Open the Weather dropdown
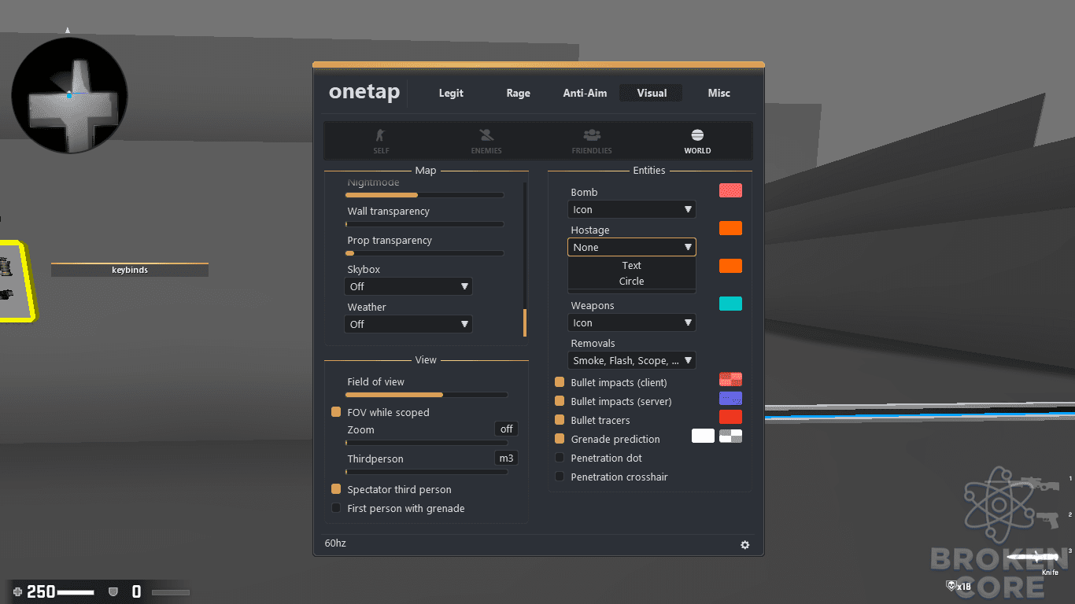This screenshot has width=1075, height=604. click(408, 324)
